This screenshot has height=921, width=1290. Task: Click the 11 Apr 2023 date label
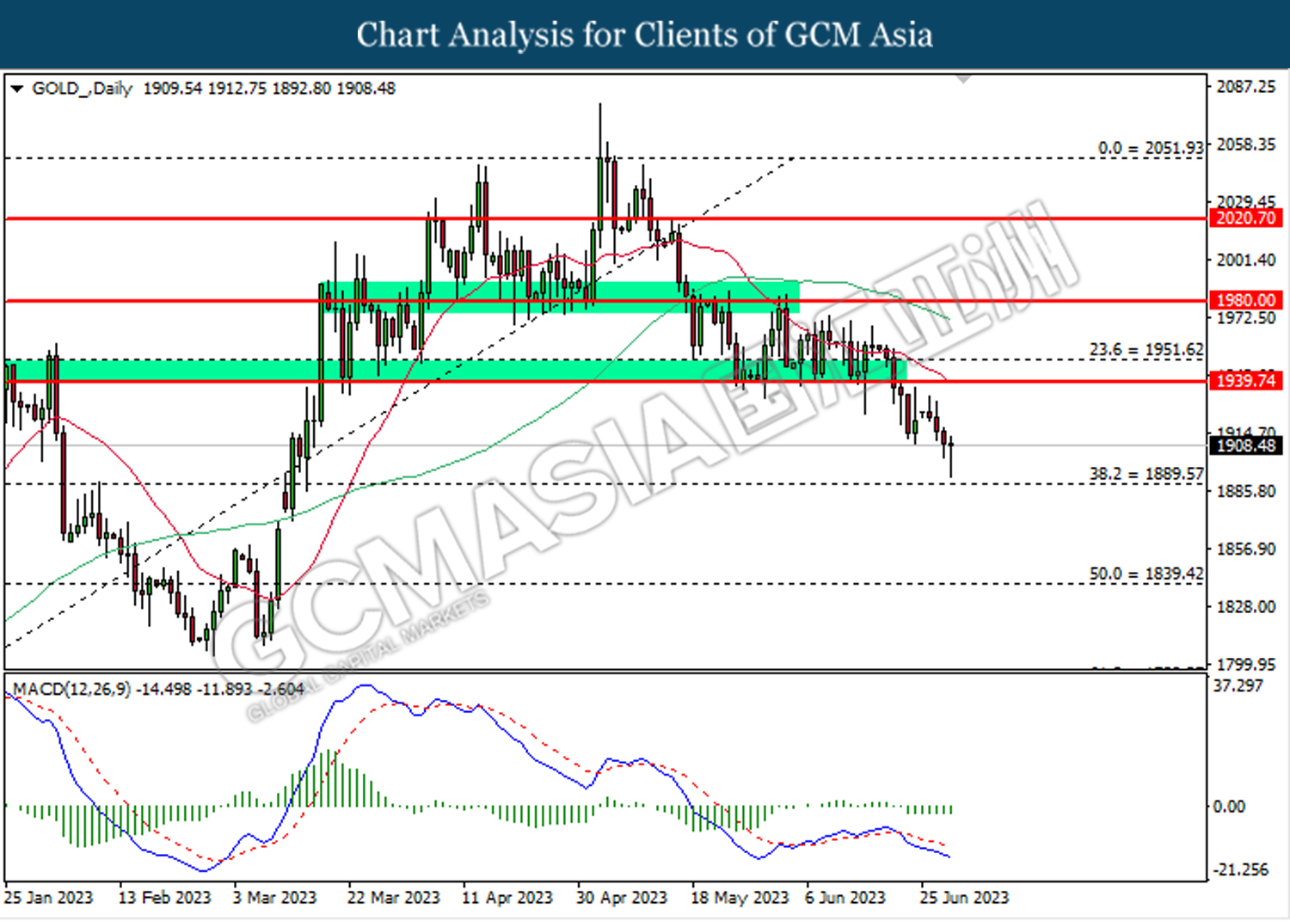(x=507, y=897)
